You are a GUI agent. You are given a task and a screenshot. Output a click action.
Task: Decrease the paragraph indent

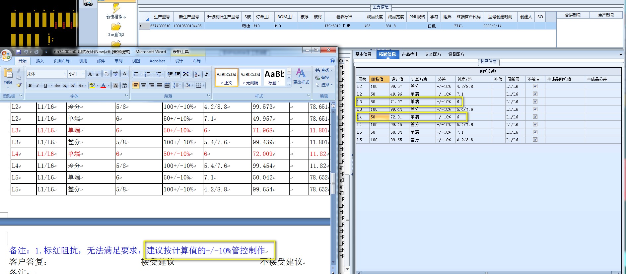pyautogui.click(x=170, y=74)
